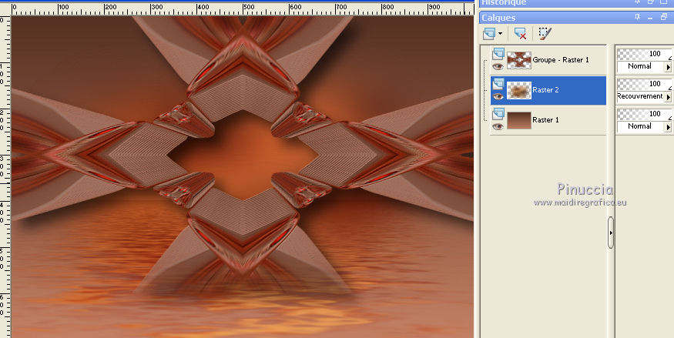Viewport: 674px width, 338px height.
Task: Hide the Raster 1 layer
Action: point(498,127)
